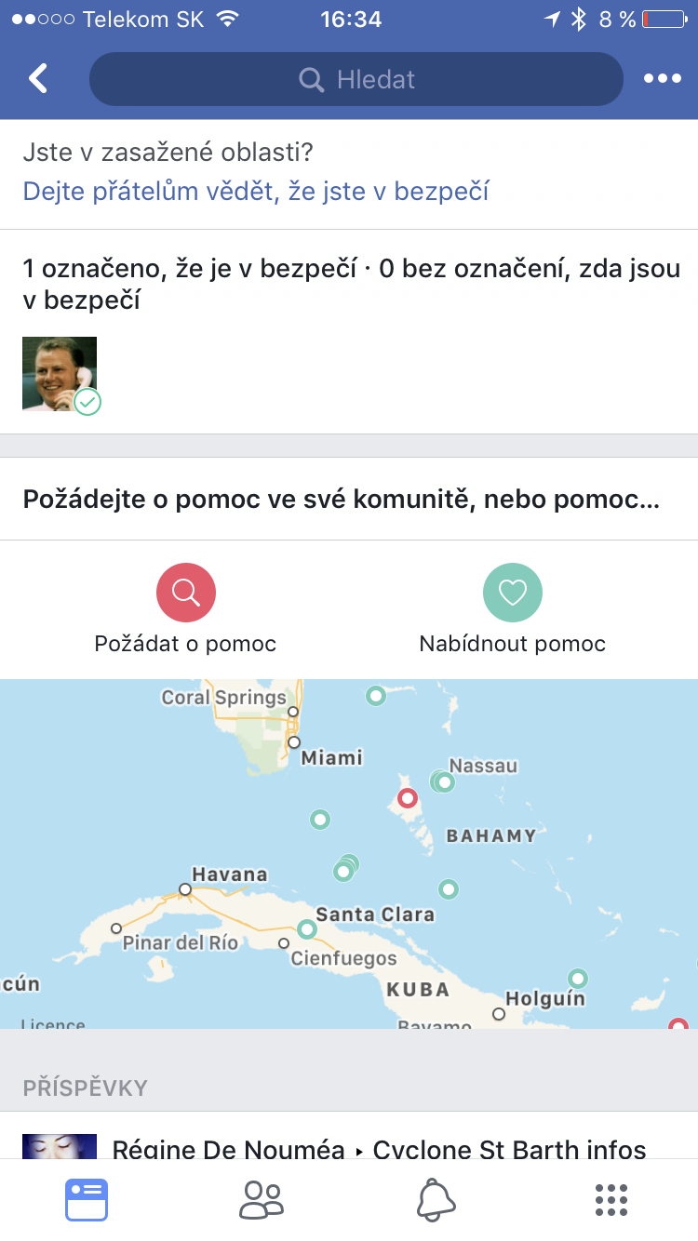
Task: Tap the back arrow icon
Action: pos(38,79)
